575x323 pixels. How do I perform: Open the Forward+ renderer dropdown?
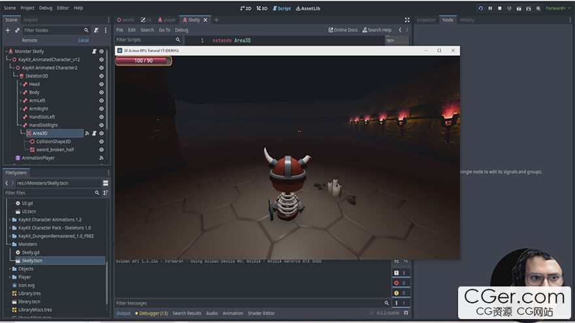(555, 8)
